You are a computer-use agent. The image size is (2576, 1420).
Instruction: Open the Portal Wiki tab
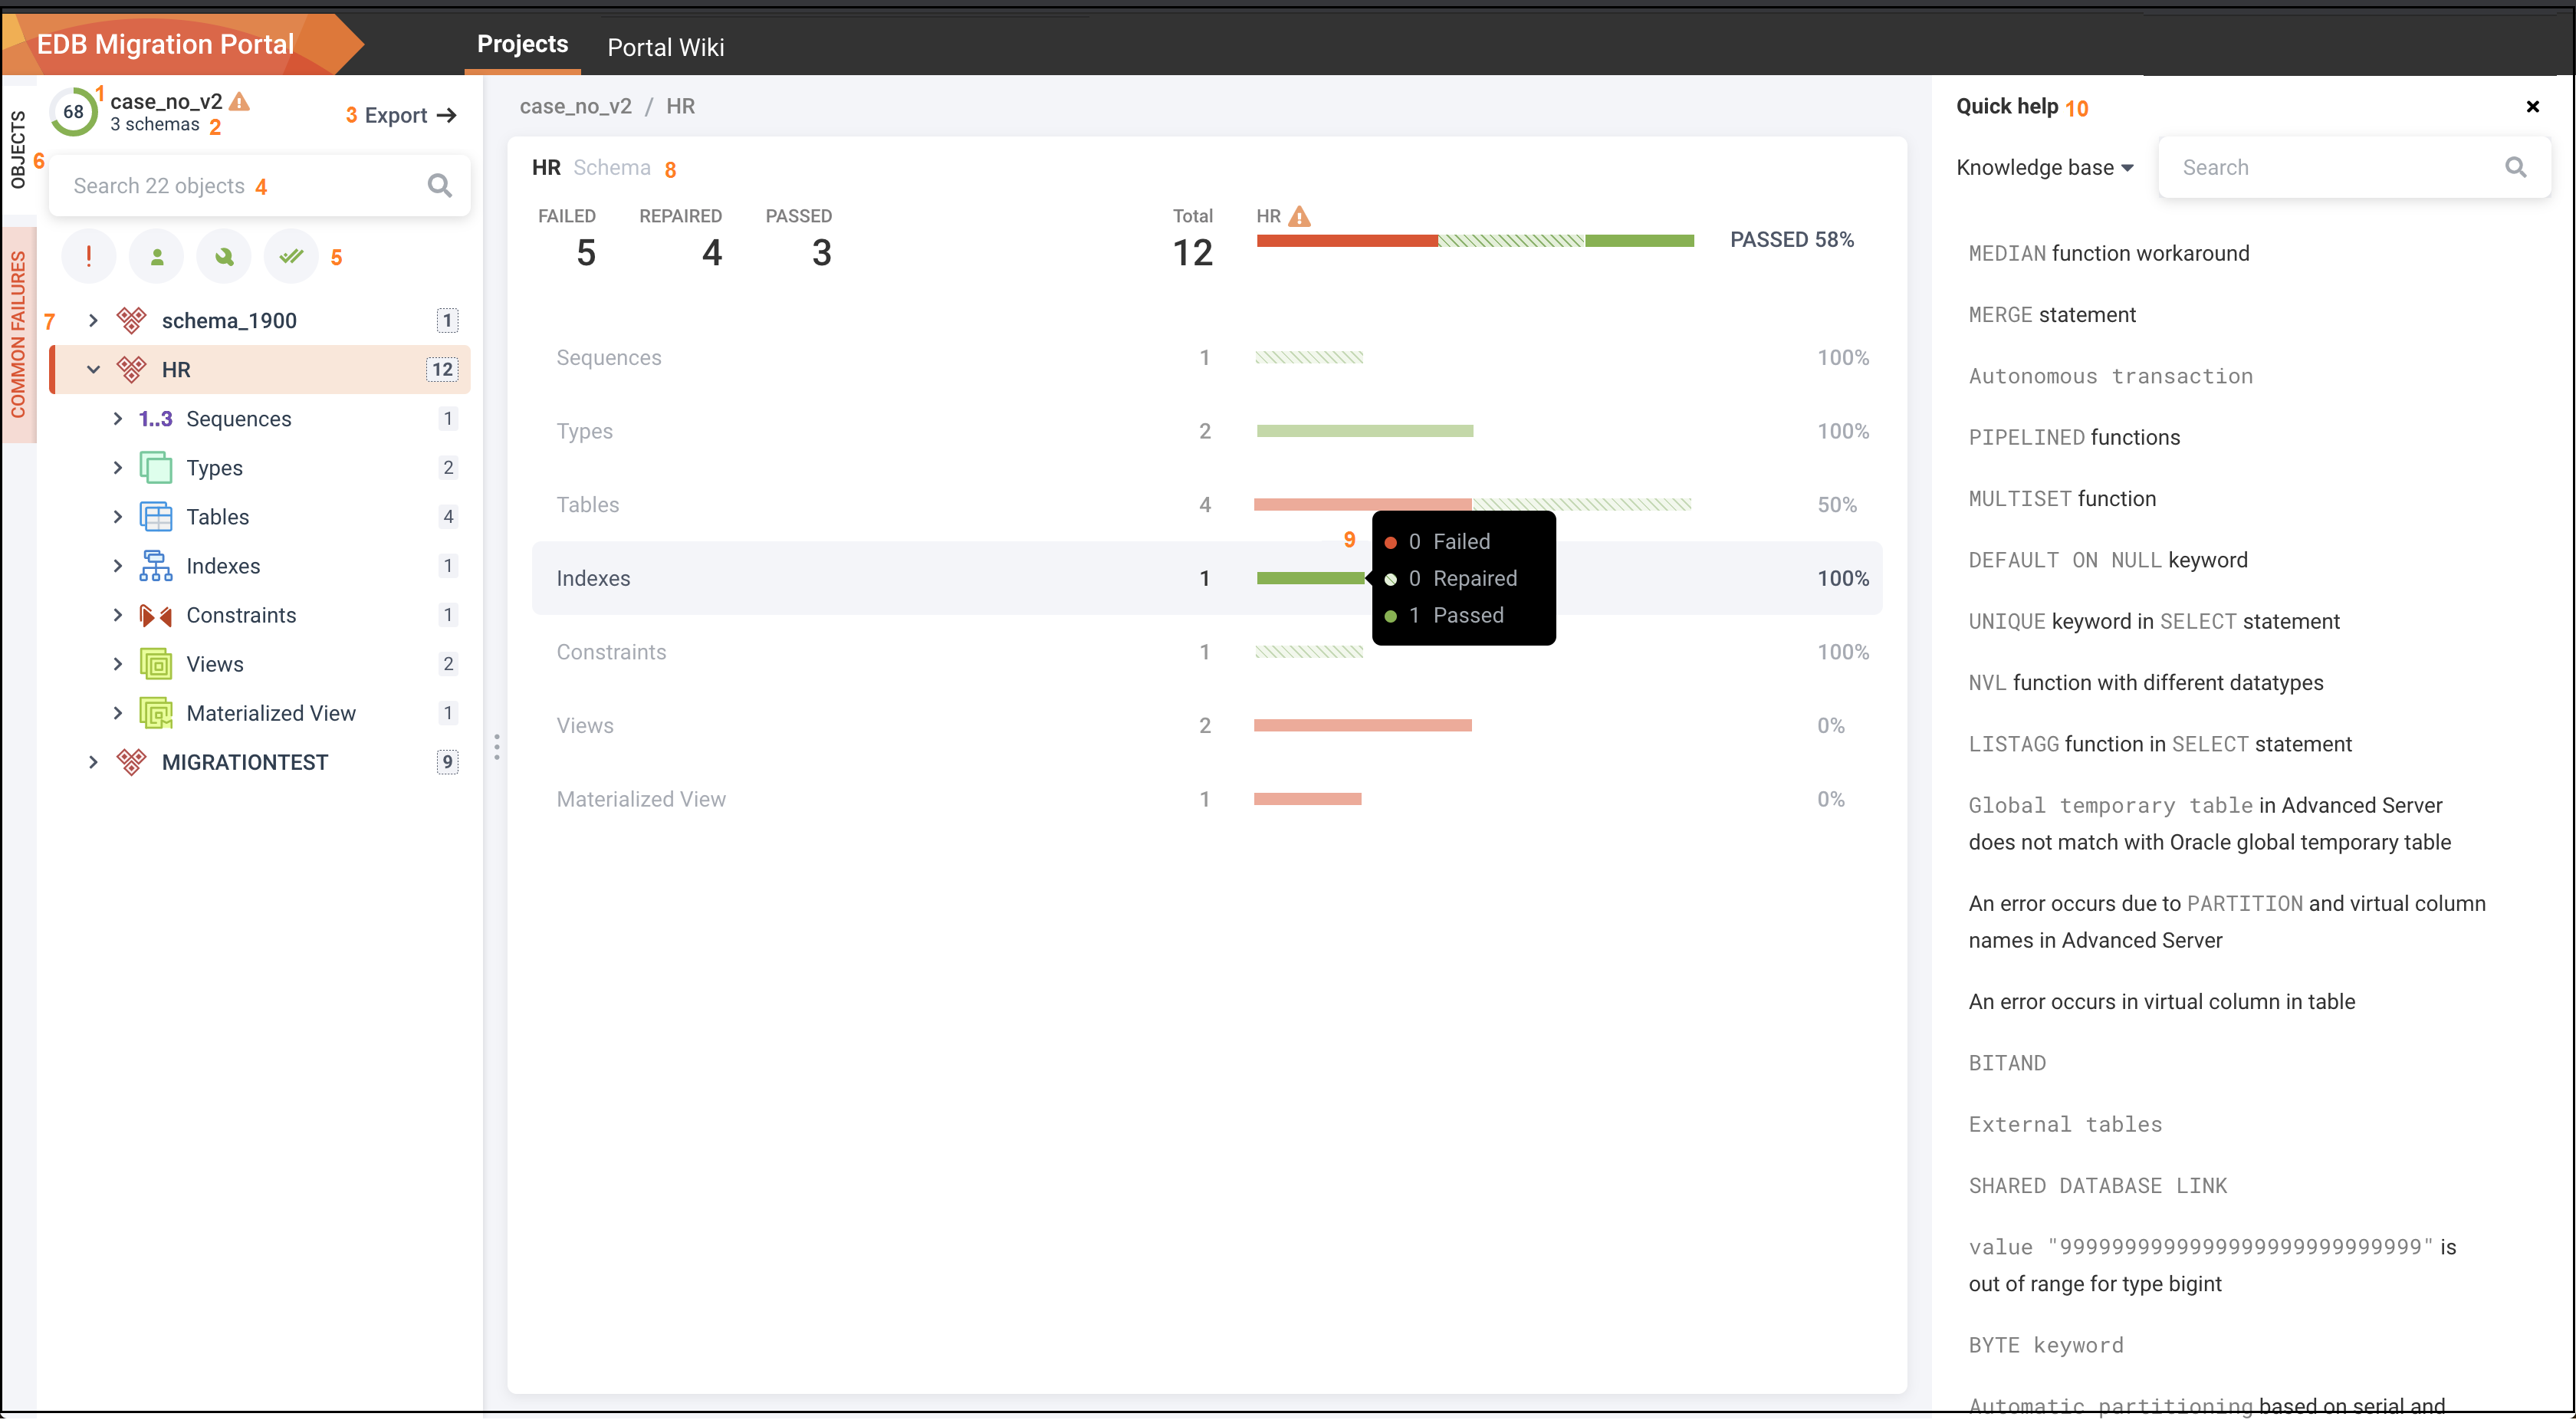(665, 47)
